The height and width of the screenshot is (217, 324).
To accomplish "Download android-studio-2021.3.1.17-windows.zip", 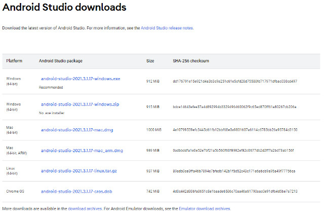I will point(80,104).
